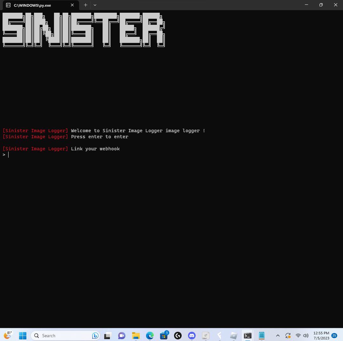Open the new tab dropdown in the terminal
343x341 pixels.
point(95,5)
